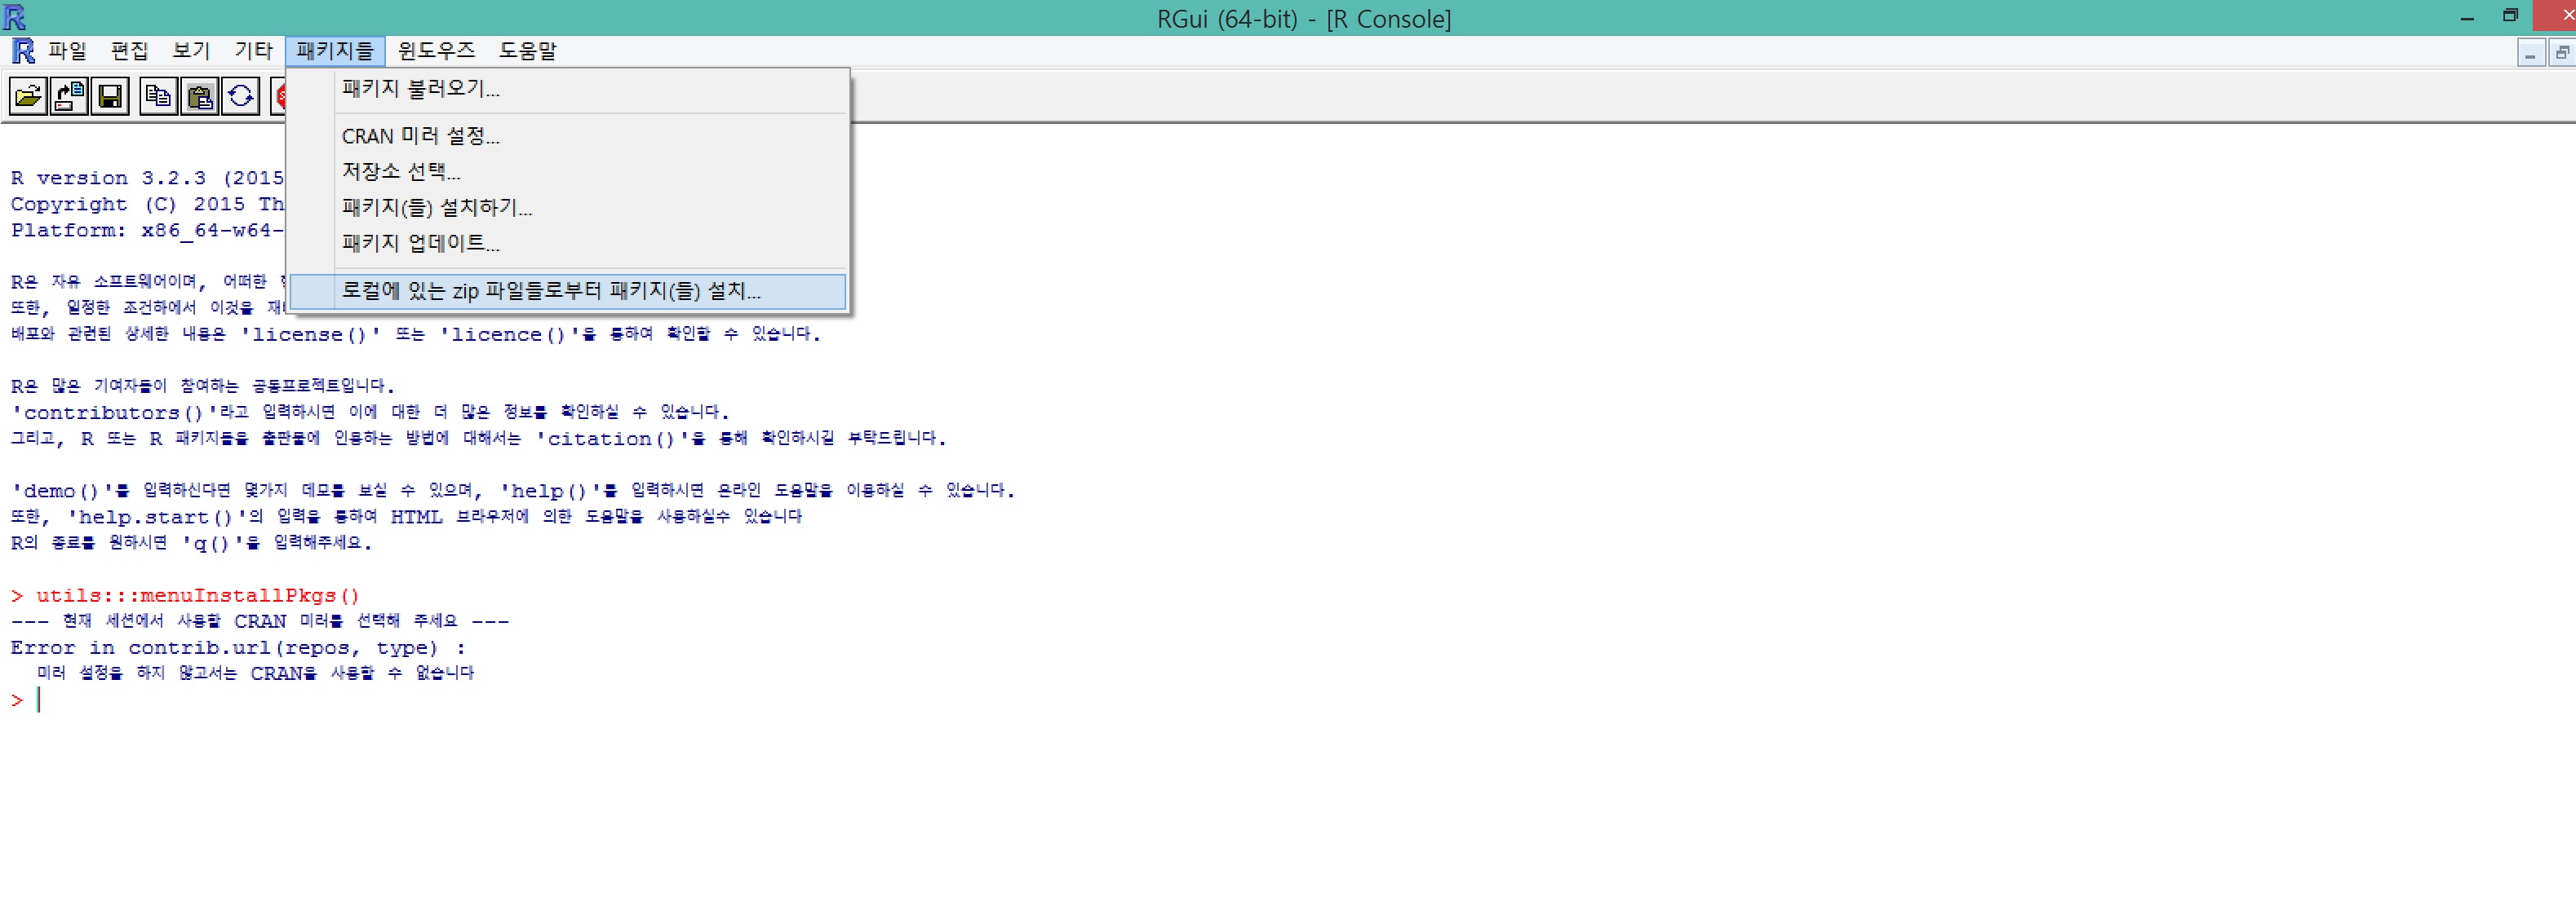Click the line mentioning 'q()'
The width and height of the screenshot is (2576, 918).
191,542
